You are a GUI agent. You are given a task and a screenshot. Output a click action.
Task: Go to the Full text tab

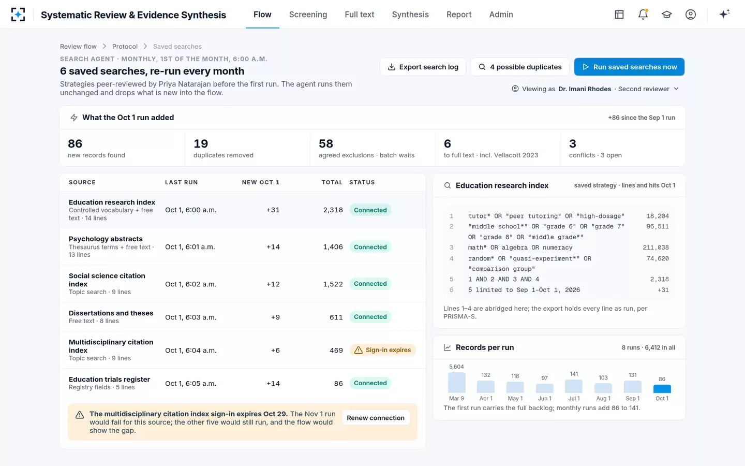(360, 14)
